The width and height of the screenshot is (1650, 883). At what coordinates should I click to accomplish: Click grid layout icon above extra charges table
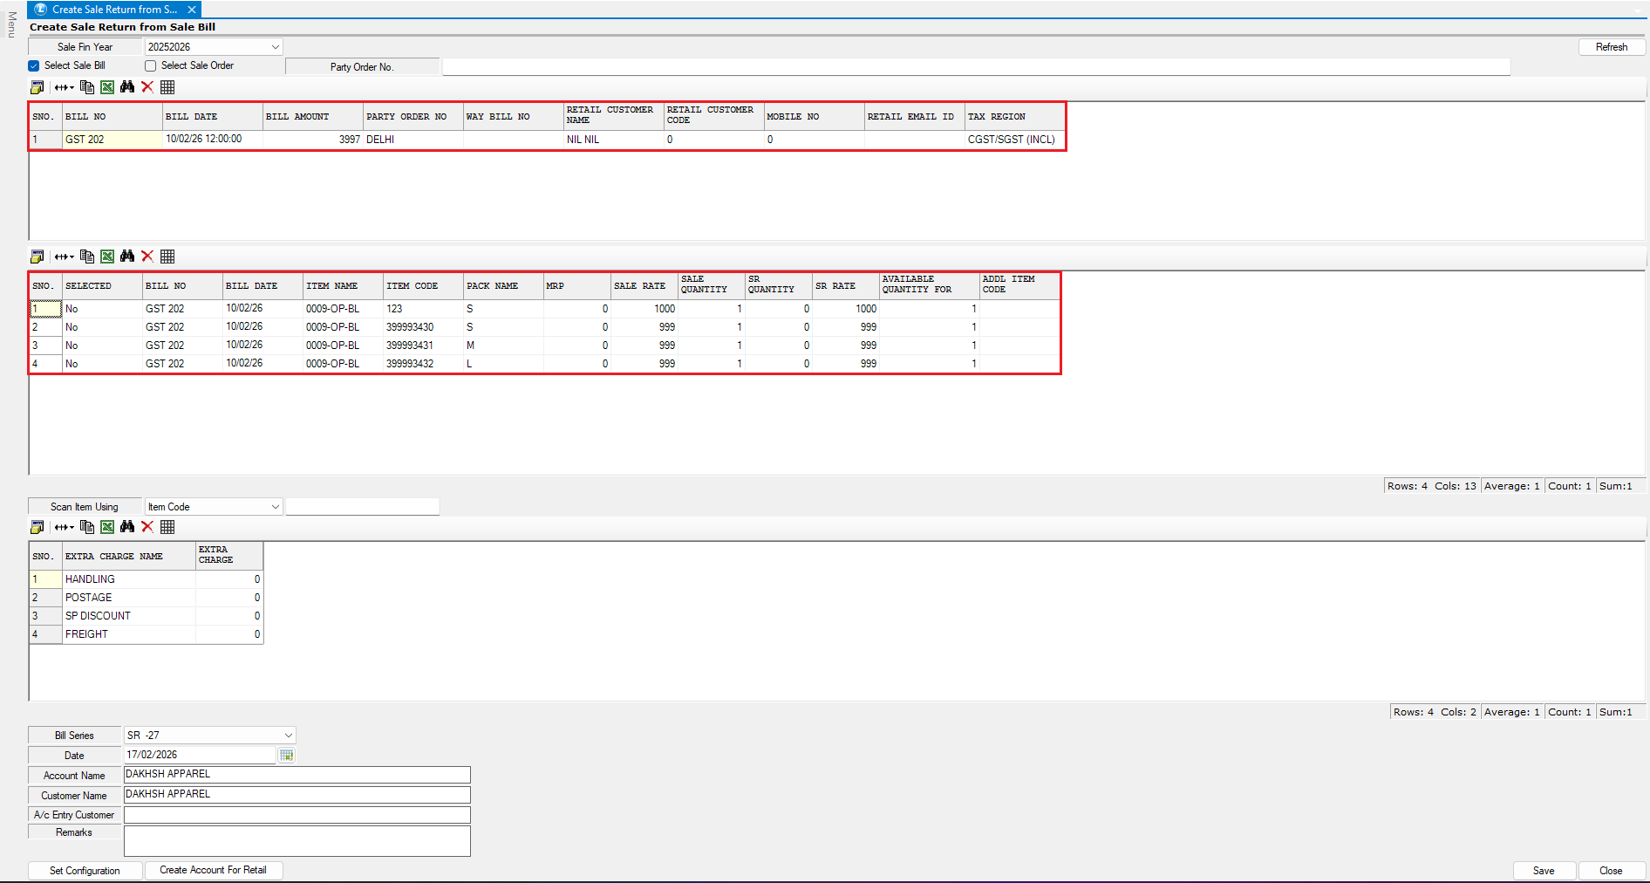point(167,527)
